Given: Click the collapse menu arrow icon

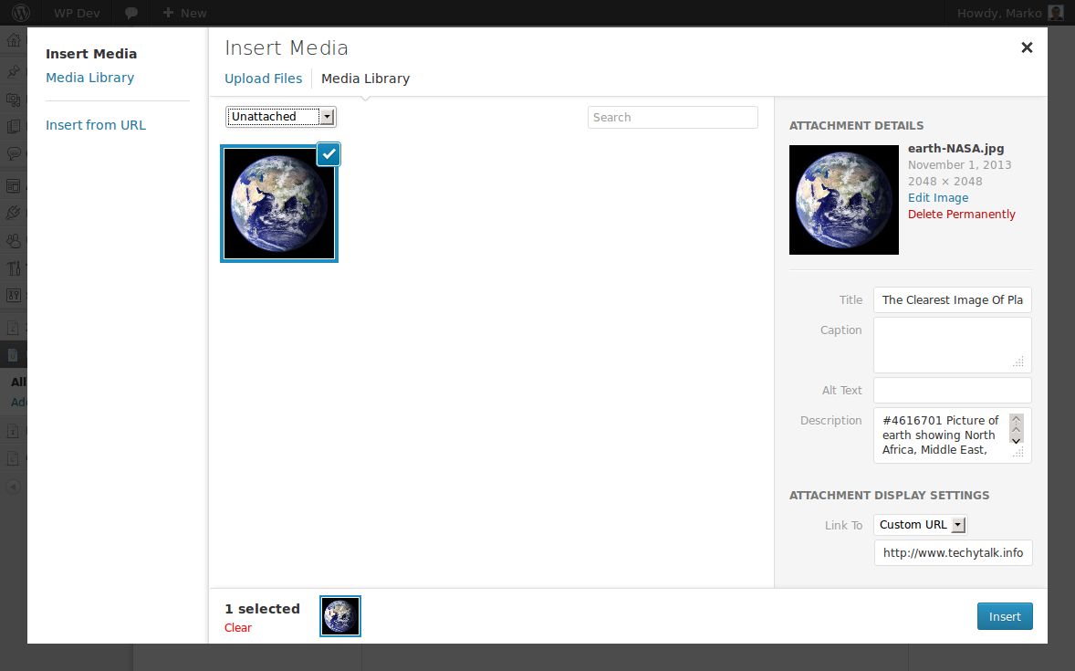Looking at the screenshot, I should (x=13, y=488).
